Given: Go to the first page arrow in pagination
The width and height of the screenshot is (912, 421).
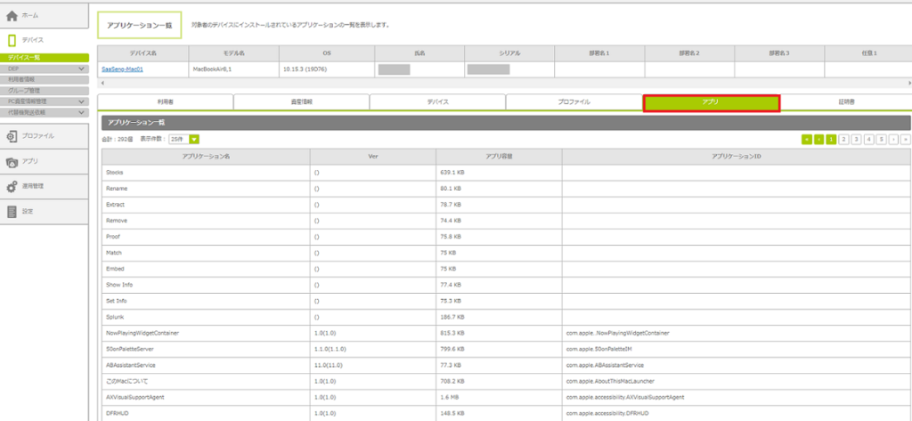Looking at the screenshot, I should [x=806, y=139].
